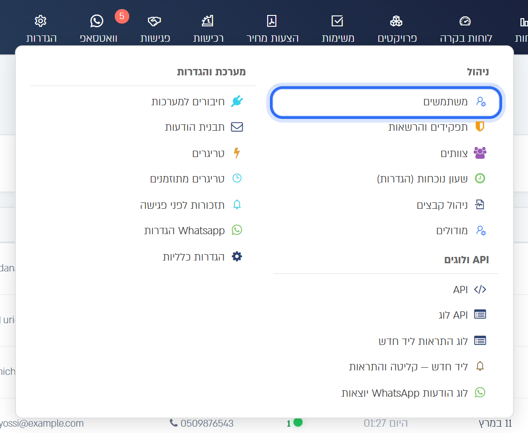Click the green status dot in bottom row
Image resolution: width=528 pixels, height=433 pixels.
[x=298, y=422]
